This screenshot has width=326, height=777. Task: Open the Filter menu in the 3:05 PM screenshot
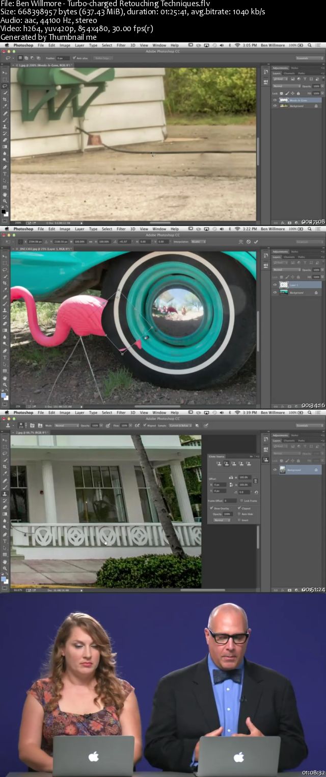[x=121, y=45]
